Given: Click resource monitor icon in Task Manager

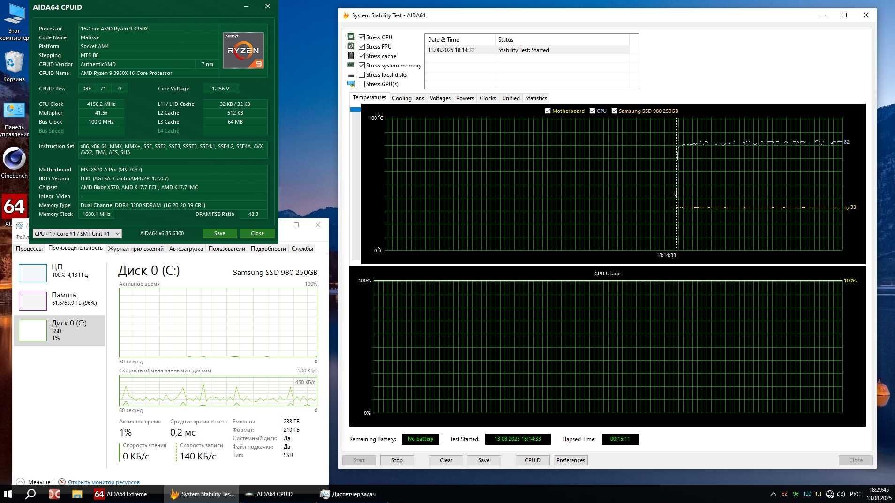Looking at the screenshot, I should coord(62,481).
